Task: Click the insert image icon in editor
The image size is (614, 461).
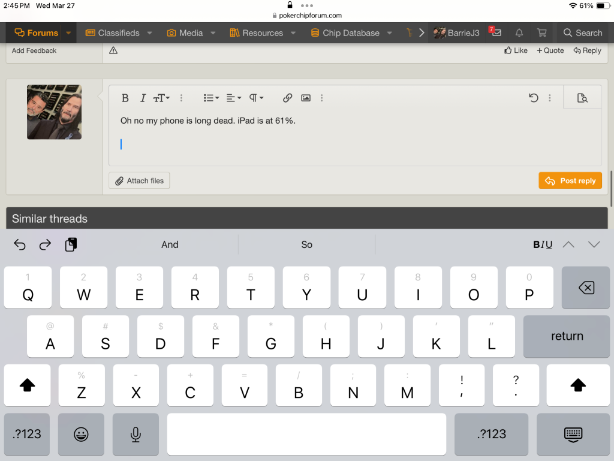Action: pos(306,98)
